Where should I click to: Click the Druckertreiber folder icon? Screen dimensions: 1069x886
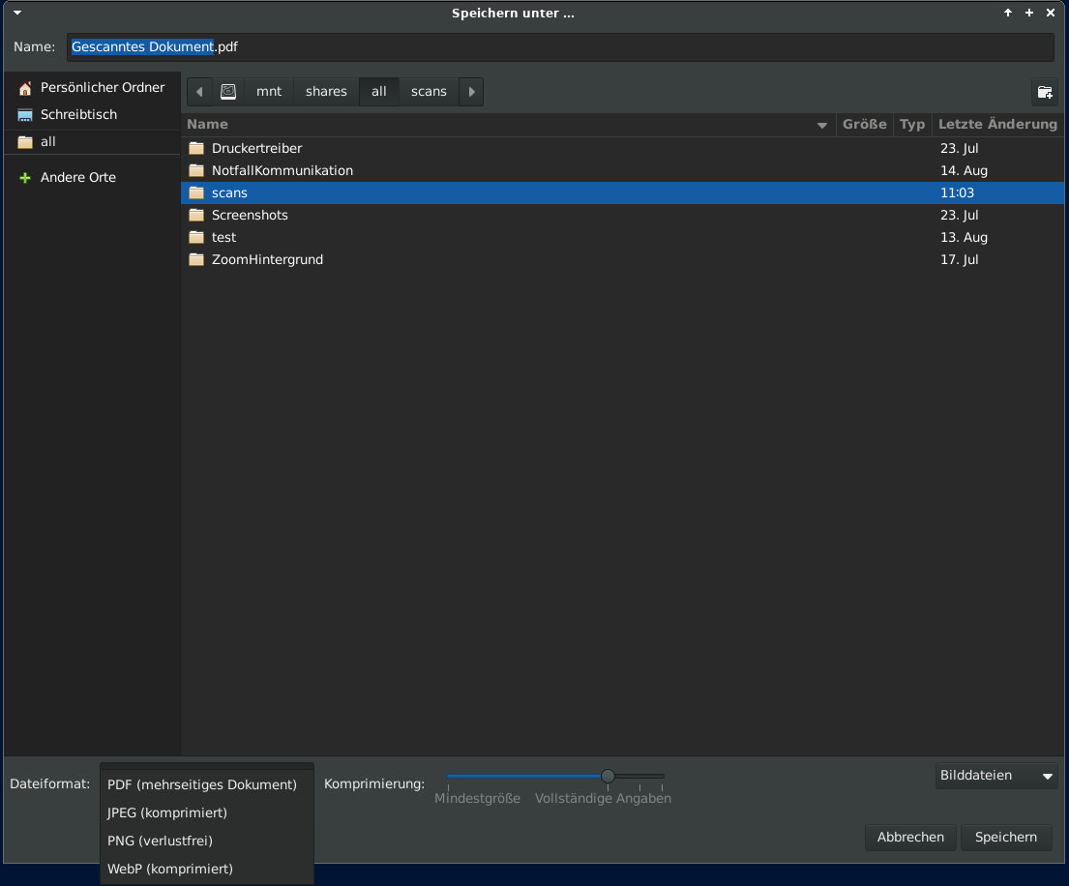point(196,148)
